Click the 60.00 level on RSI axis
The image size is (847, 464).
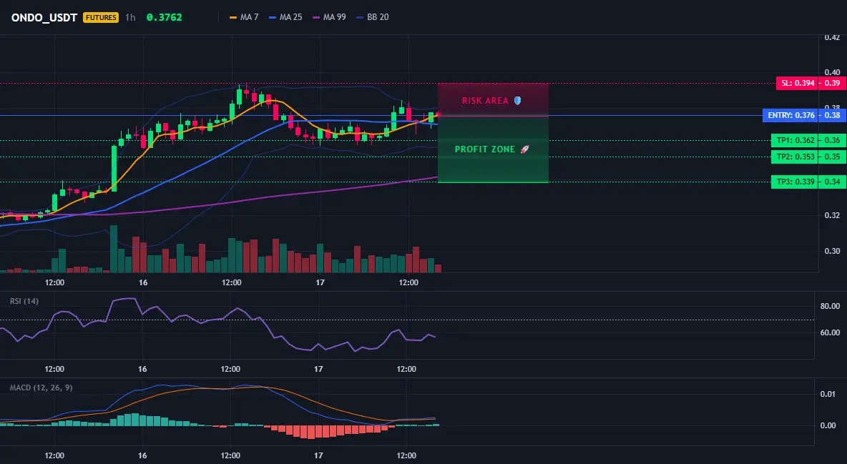(830, 332)
